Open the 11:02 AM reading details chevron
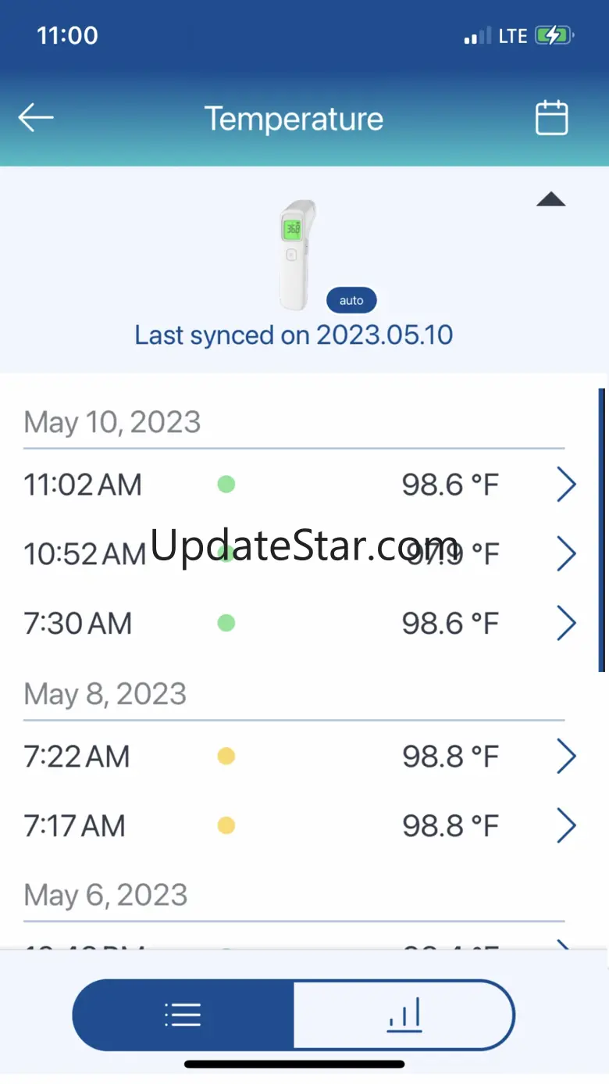The height and width of the screenshot is (1084, 609). point(566,485)
